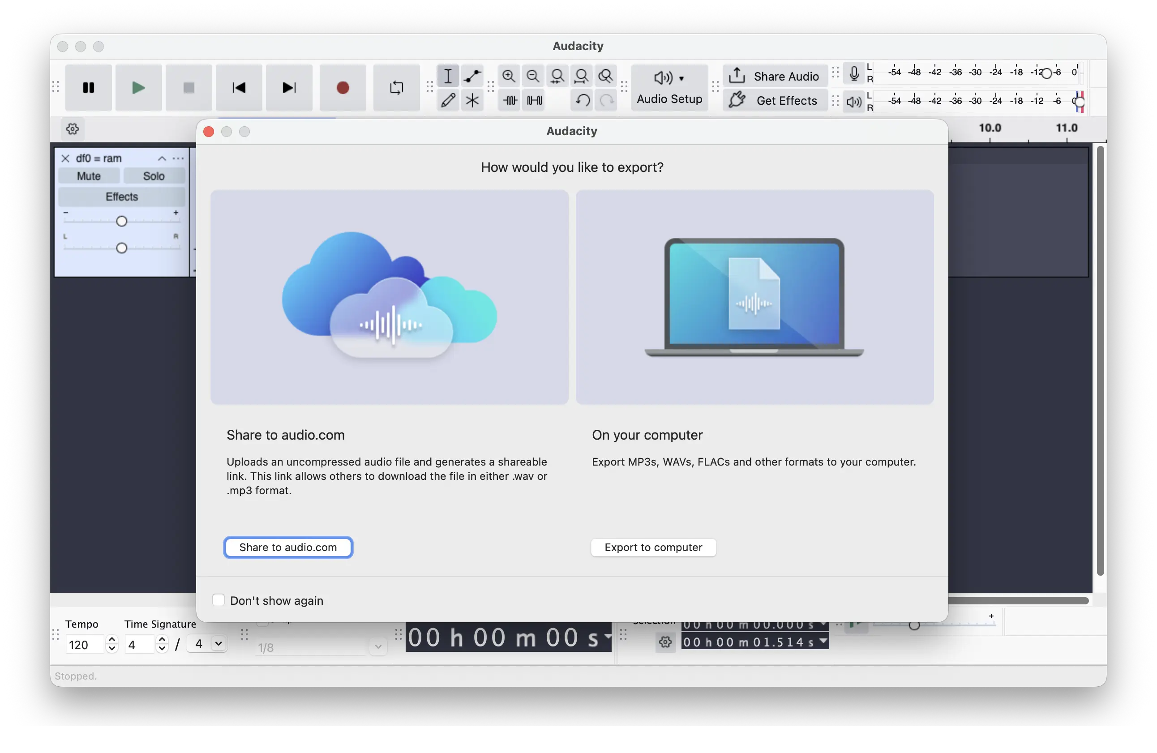The width and height of the screenshot is (1157, 753).
Task: Open Get Effects from the toolbar
Action: [775, 100]
